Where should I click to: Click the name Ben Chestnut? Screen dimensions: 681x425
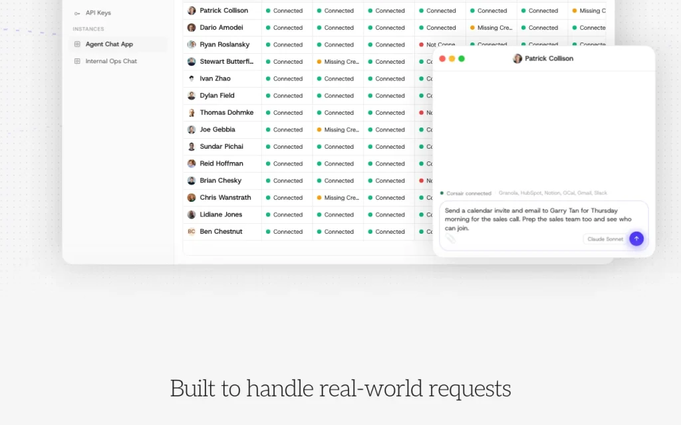221,232
